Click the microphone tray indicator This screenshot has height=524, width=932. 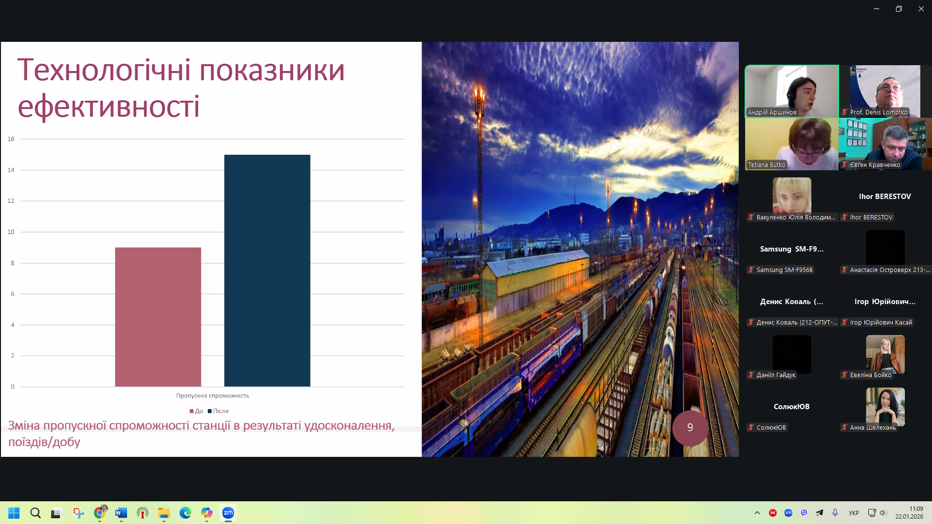click(835, 513)
